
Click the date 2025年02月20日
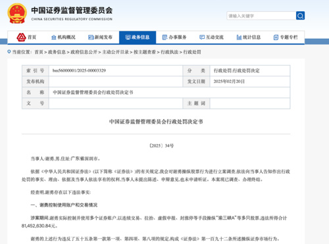229,82
